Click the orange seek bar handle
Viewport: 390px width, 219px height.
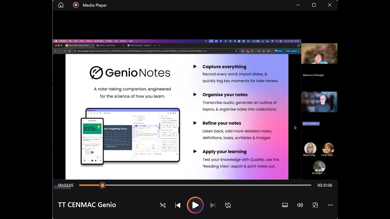(102, 185)
